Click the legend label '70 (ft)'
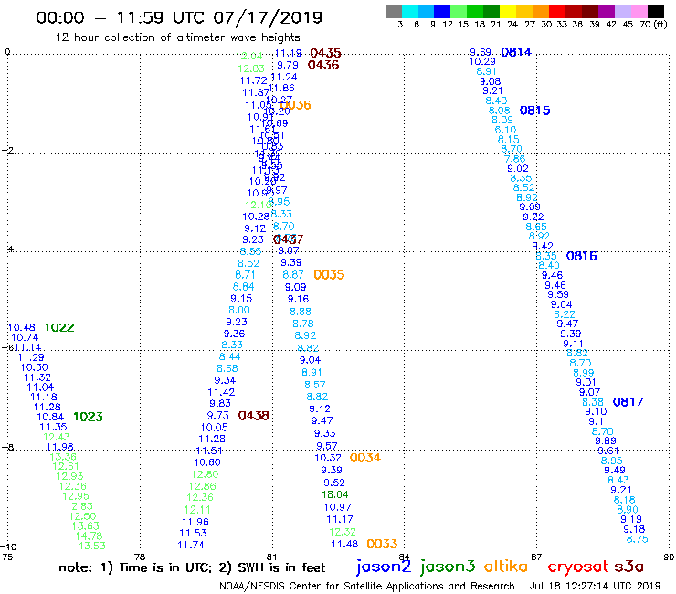Image resolution: width=676 pixels, height=594 pixels. point(653,24)
